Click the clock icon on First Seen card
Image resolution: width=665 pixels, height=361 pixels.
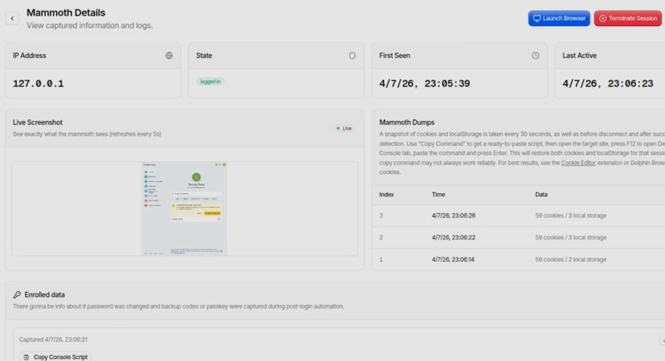[x=536, y=55]
